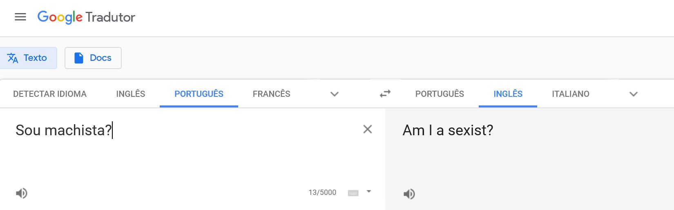Choose Italiano as target language
Image resolution: width=674 pixels, height=210 pixels.
pyautogui.click(x=570, y=94)
